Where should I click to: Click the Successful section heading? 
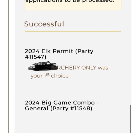tap(44, 24)
